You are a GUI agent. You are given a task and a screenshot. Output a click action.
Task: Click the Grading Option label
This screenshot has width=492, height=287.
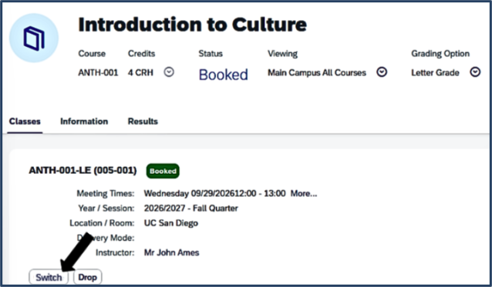coord(440,54)
